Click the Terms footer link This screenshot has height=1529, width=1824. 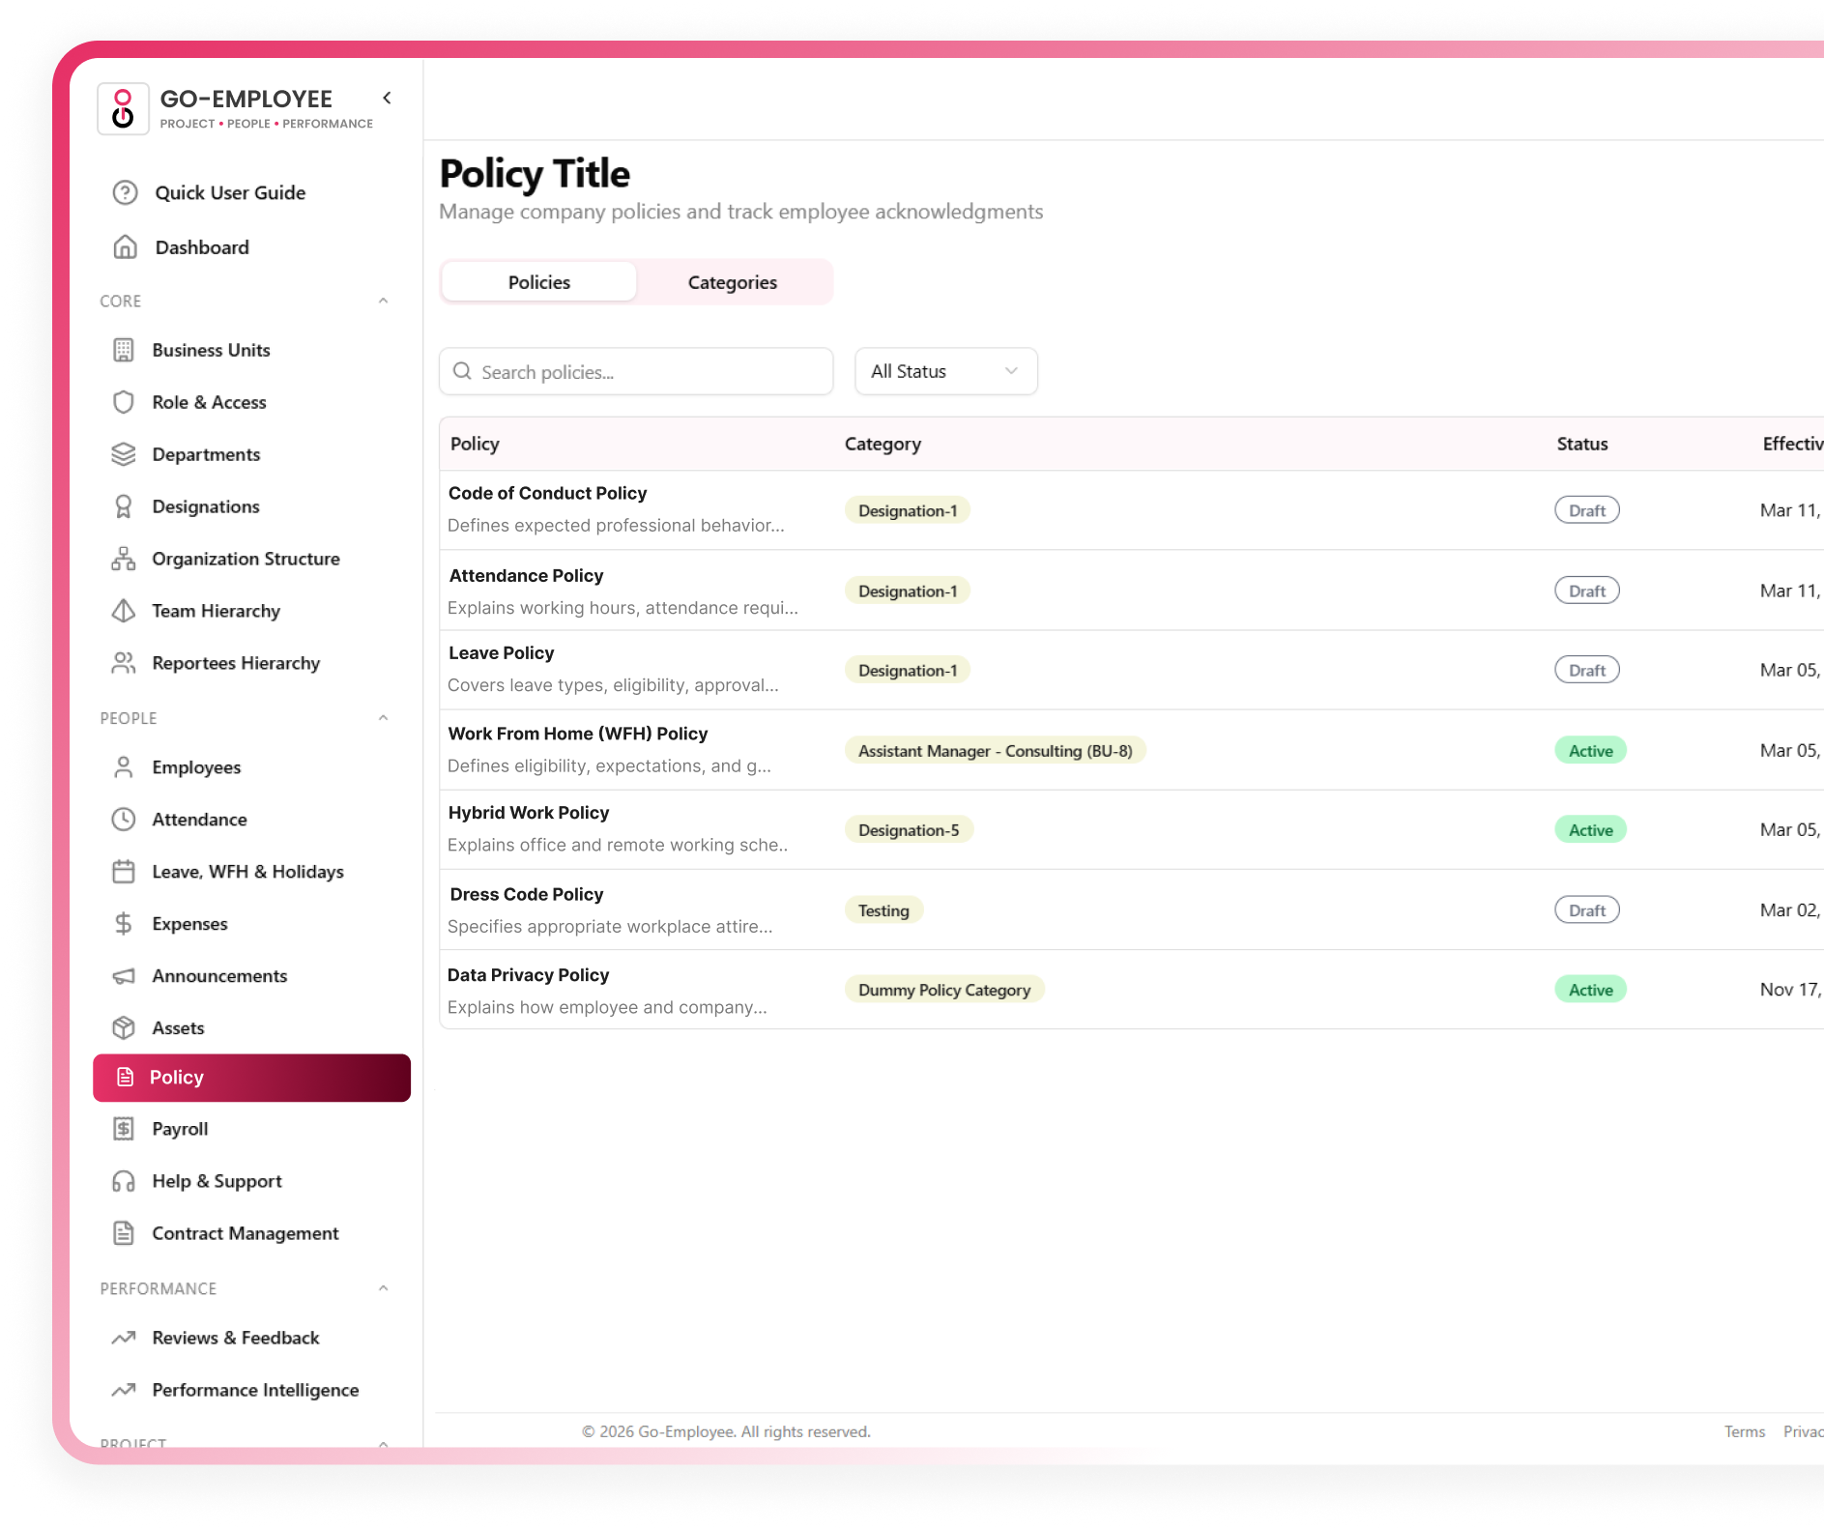point(1745,1431)
